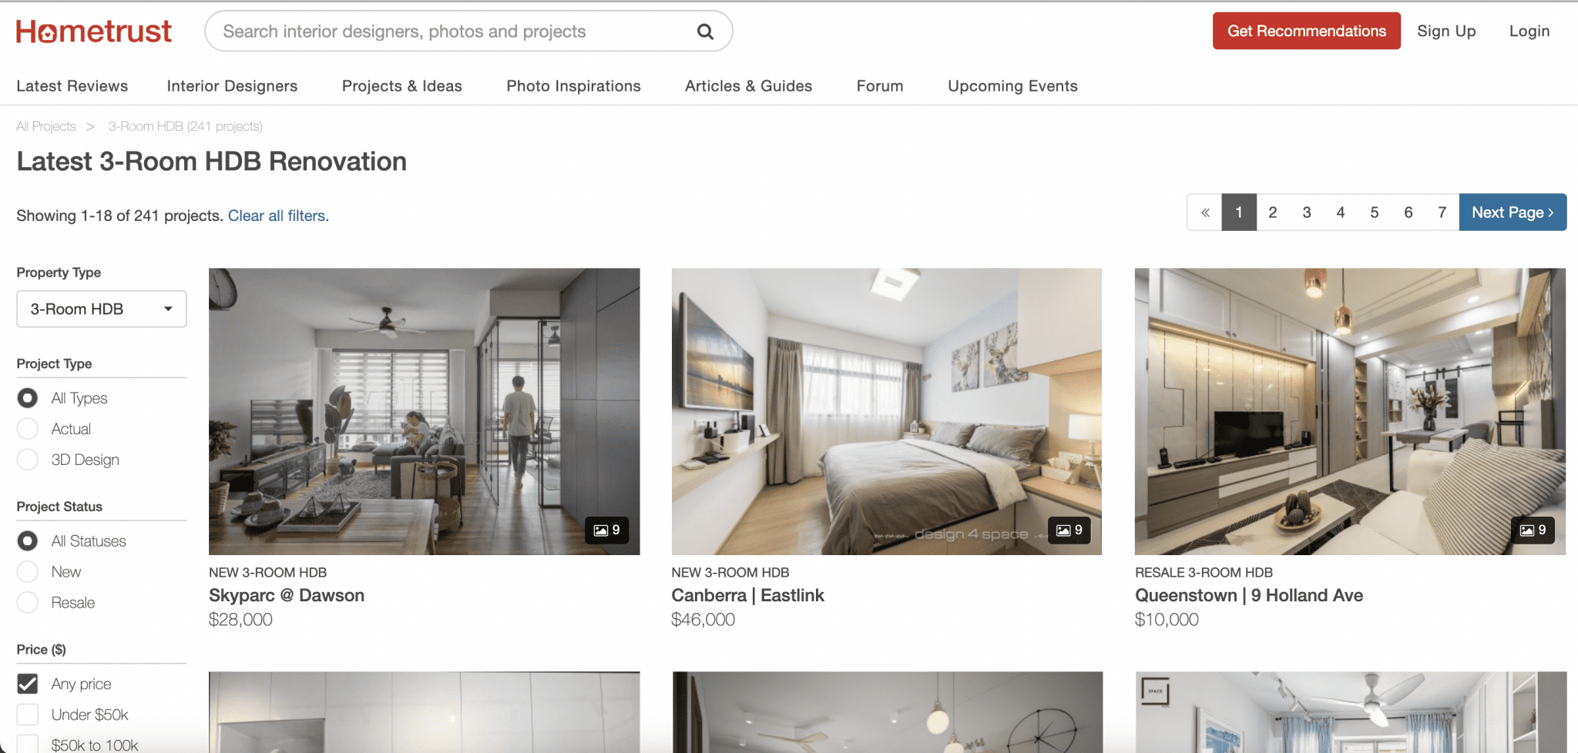1578x753 pixels.
Task: Open the Property Type dropdown
Action: point(102,309)
